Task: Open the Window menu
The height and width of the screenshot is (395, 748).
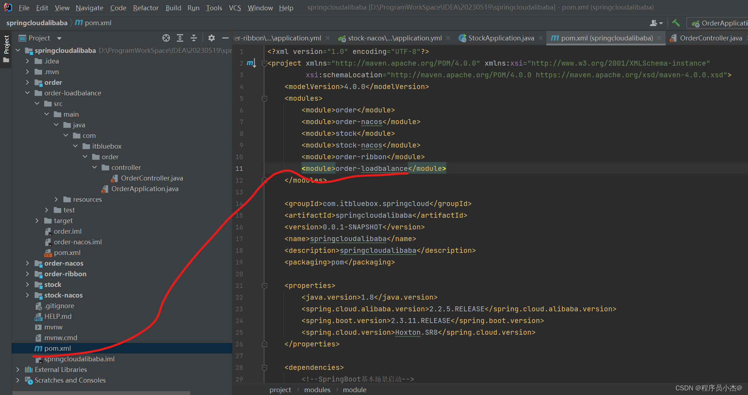Action: click(260, 8)
